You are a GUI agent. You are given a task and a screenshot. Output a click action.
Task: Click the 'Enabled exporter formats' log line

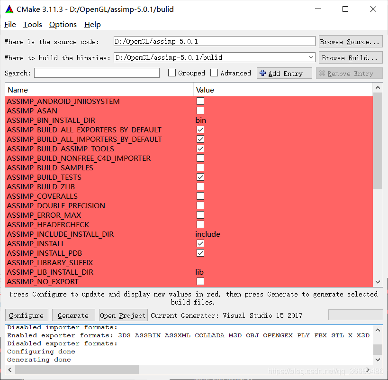188,335
